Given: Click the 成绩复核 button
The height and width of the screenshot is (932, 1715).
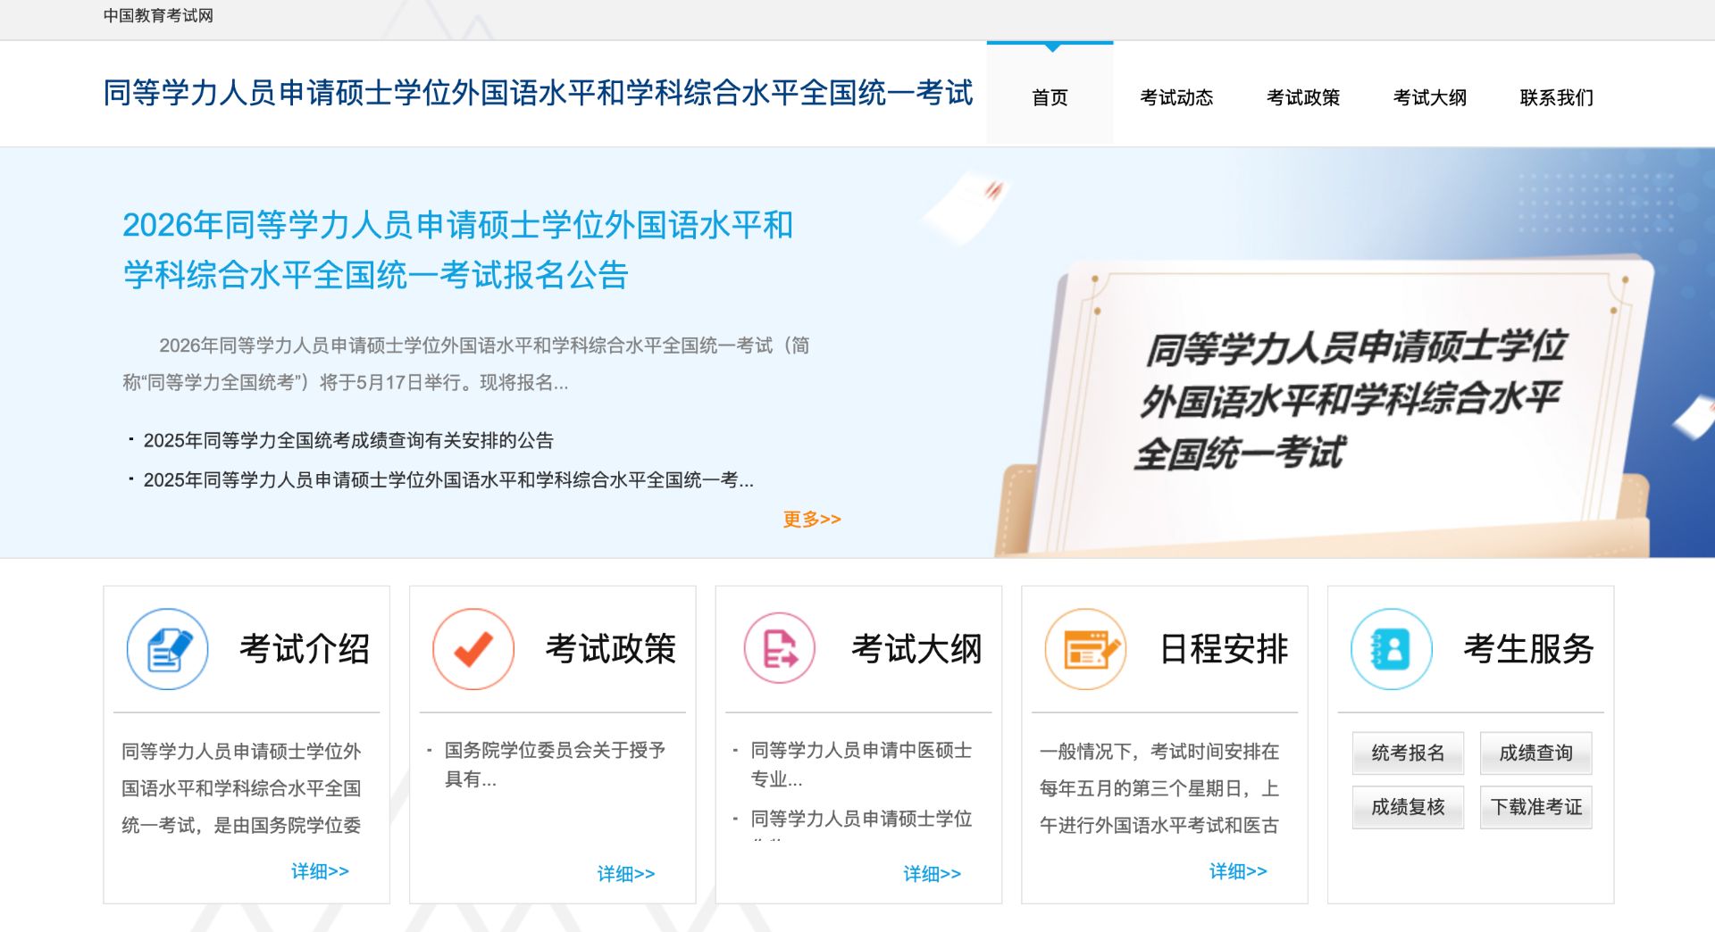Looking at the screenshot, I should pyautogui.click(x=1408, y=807).
